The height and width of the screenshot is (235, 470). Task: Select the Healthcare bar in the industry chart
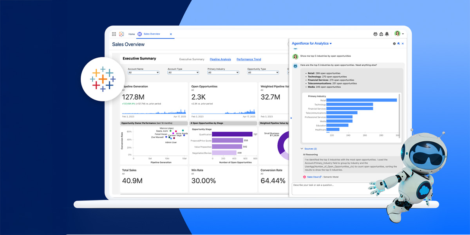pyautogui.click(x=333, y=129)
